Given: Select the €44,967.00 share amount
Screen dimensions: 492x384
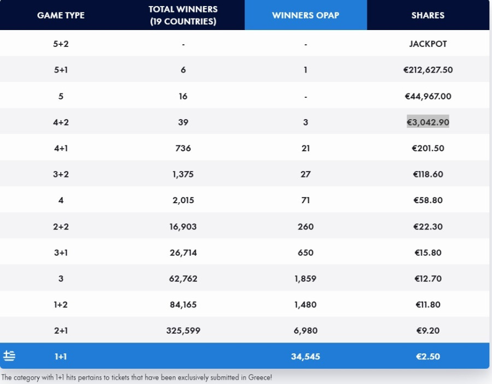Looking at the screenshot, I should pos(427,96).
